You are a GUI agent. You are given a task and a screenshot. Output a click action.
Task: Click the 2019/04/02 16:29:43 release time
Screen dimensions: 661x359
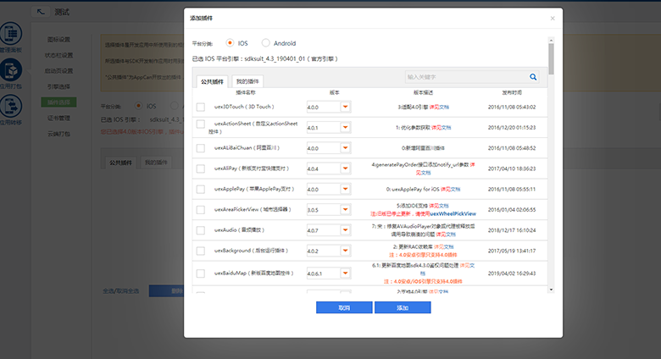(512, 273)
